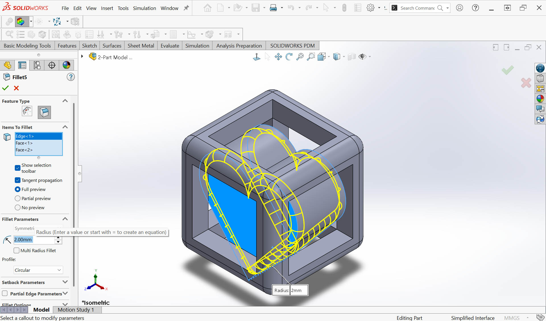
Task: Enable the Multi Radius Fillet checkbox
Action: 16,250
